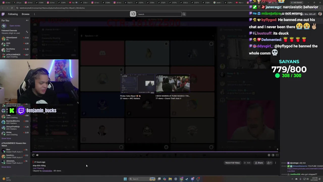Viewport: 323px width, 182px height.
Task: Open Settings gear on taskbar
Action: pos(176,179)
